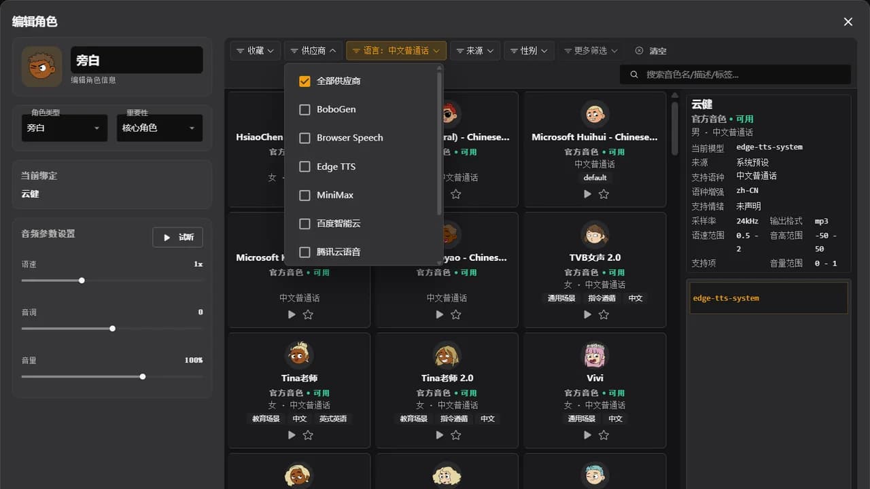This screenshot has height=489, width=870.
Task: Favorite the Vivi voice star
Action: pos(604,435)
